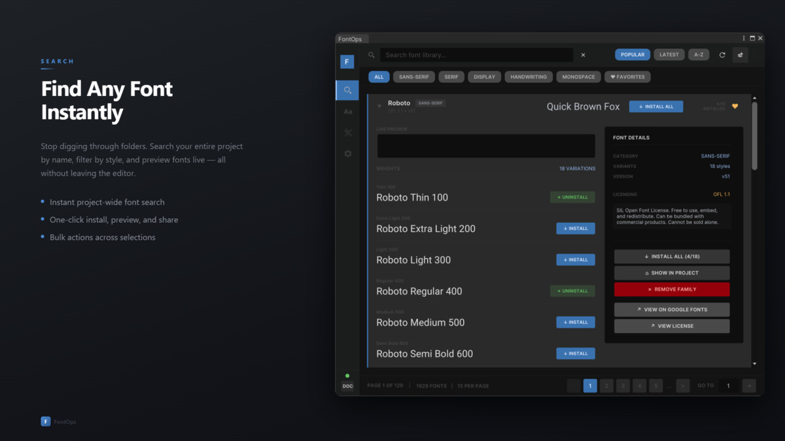Open View On Google Fonts link

coord(672,310)
